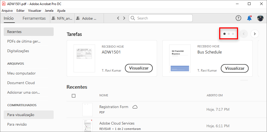This screenshot has width=267, height=132.
Task: Open the Help question mark icon
Action: 238,18
